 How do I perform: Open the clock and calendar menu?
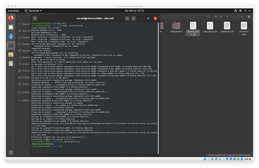coord(134,11)
